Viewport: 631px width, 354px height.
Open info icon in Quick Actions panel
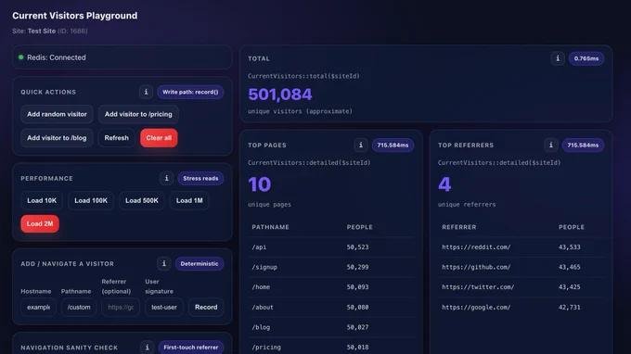click(x=146, y=92)
